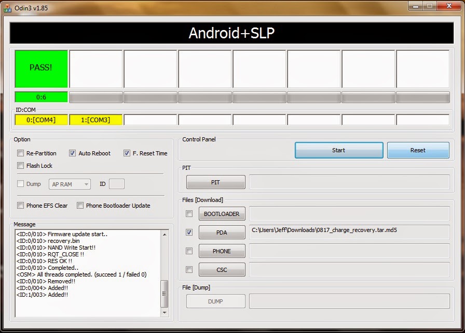Screen dimensions: 465x333
Task: Enable Flash Lock option
Action: click(x=20, y=165)
